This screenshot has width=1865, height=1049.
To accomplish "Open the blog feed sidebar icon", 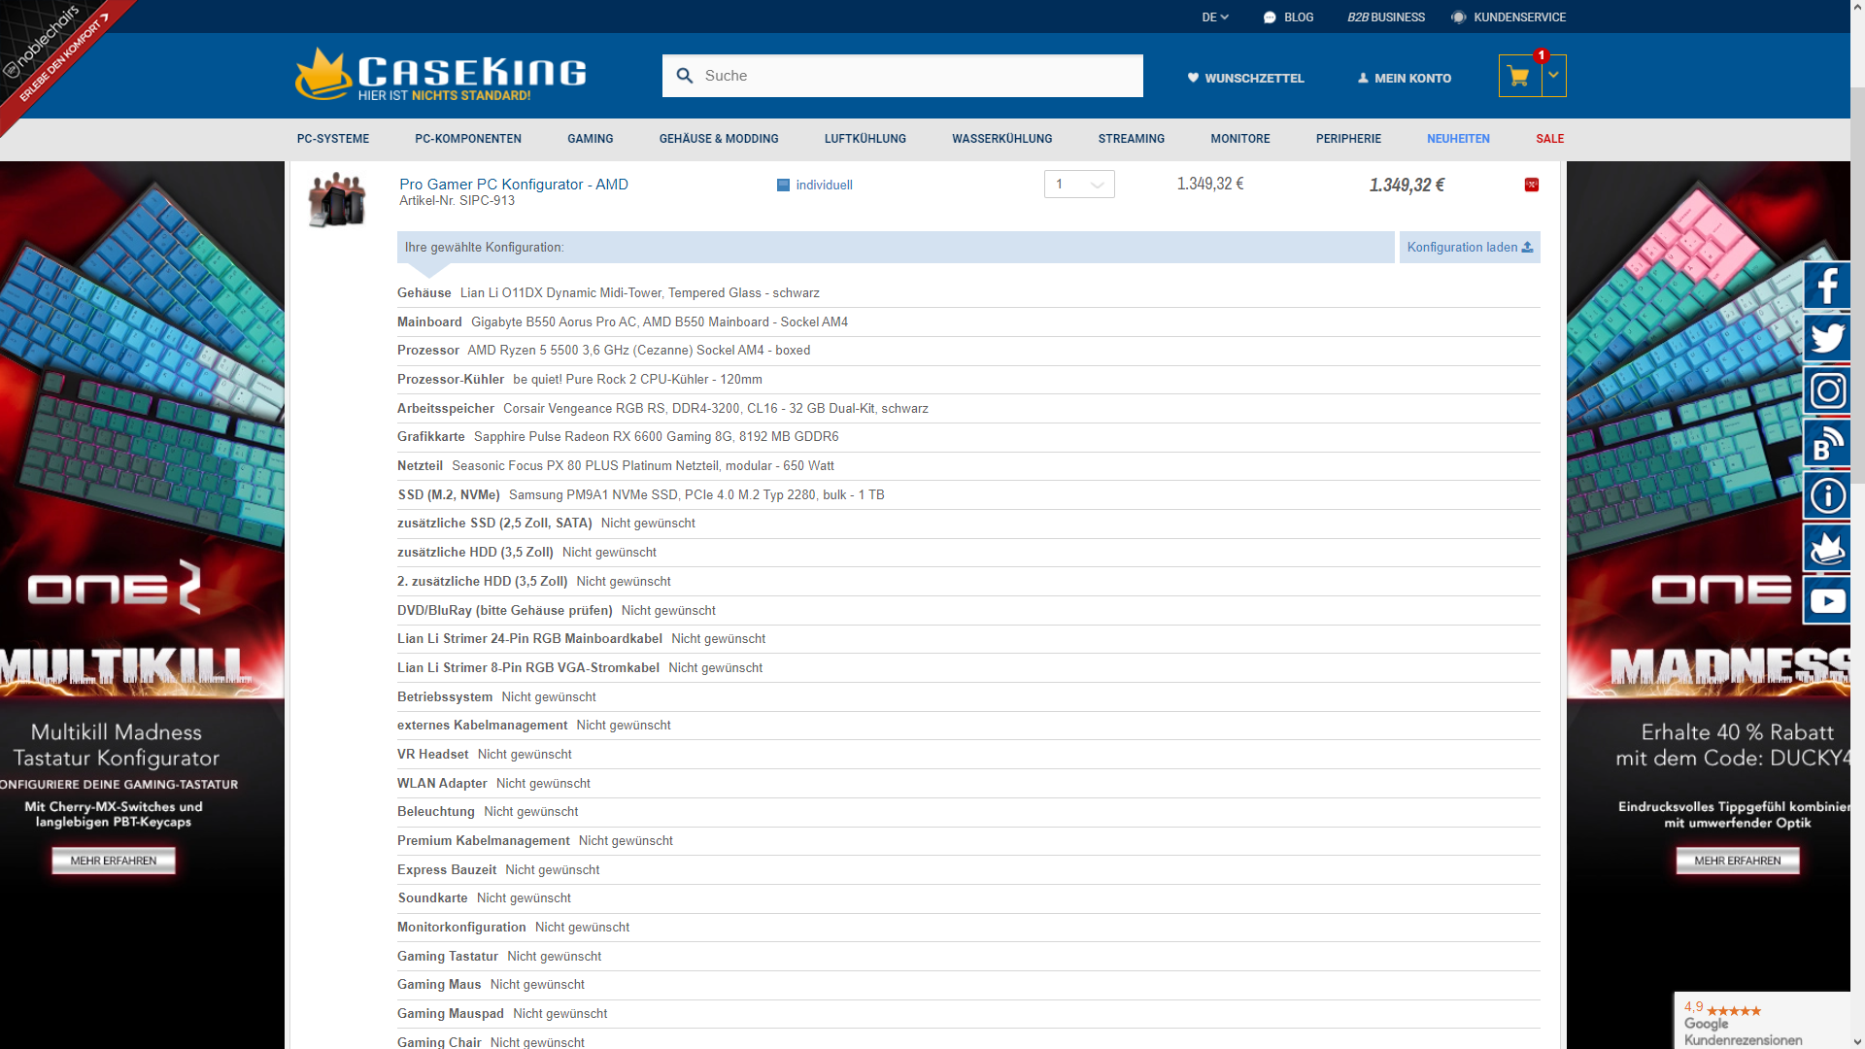I will pyautogui.click(x=1827, y=443).
